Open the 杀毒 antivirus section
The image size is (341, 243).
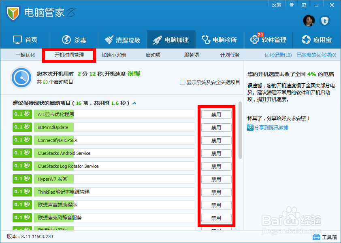[74, 40]
